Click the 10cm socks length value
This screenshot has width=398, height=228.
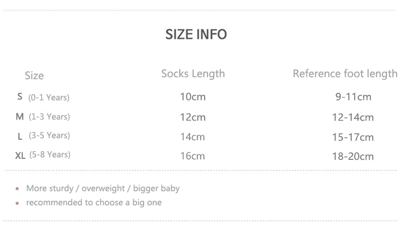(193, 97)
